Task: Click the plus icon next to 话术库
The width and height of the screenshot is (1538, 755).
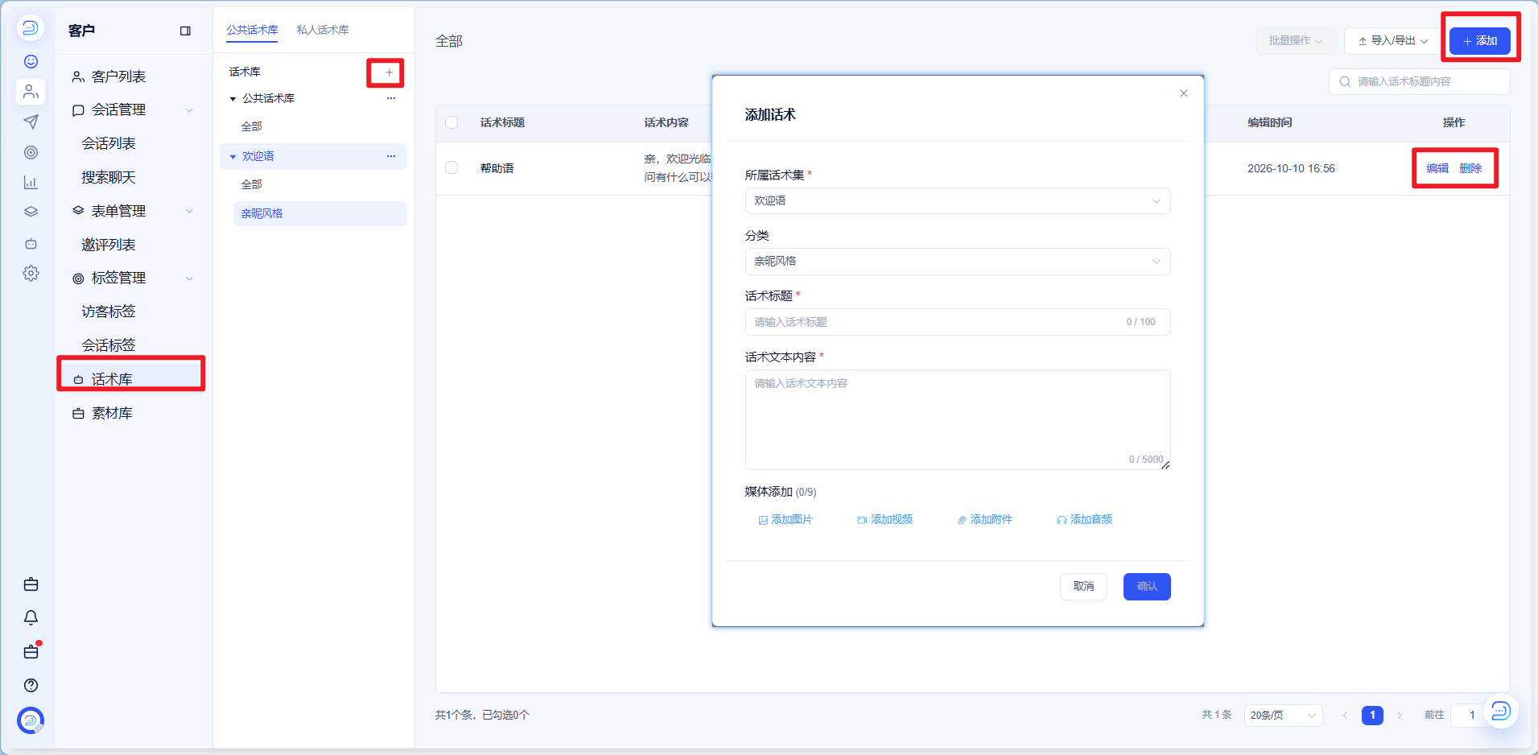Action: [389, 72]
